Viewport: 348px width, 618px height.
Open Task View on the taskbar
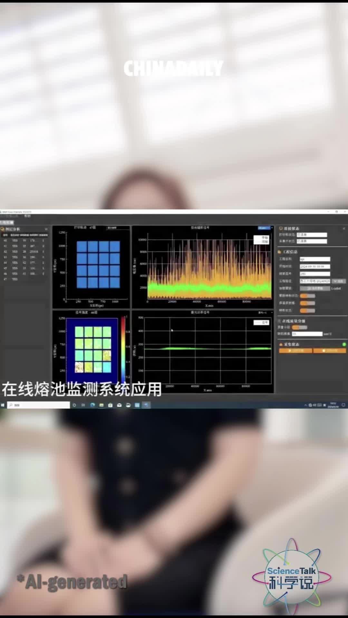[x=83, y=405]
